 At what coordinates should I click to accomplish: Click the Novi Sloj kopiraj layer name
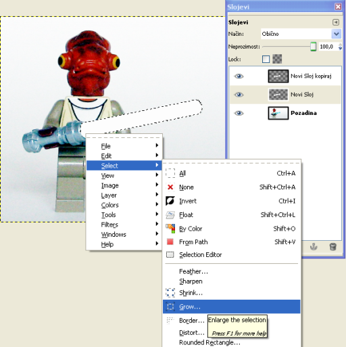click(x=311, y=76)
